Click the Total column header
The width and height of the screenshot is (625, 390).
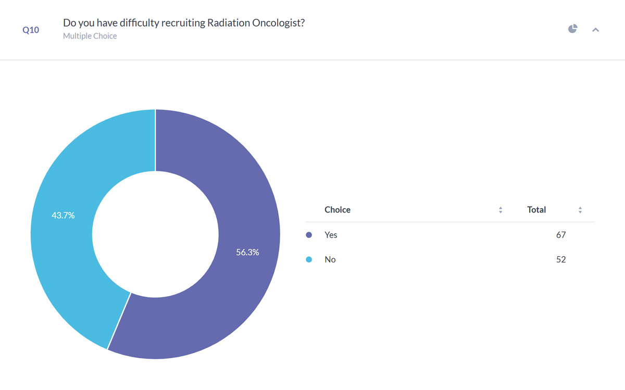(x=536, y=210)
